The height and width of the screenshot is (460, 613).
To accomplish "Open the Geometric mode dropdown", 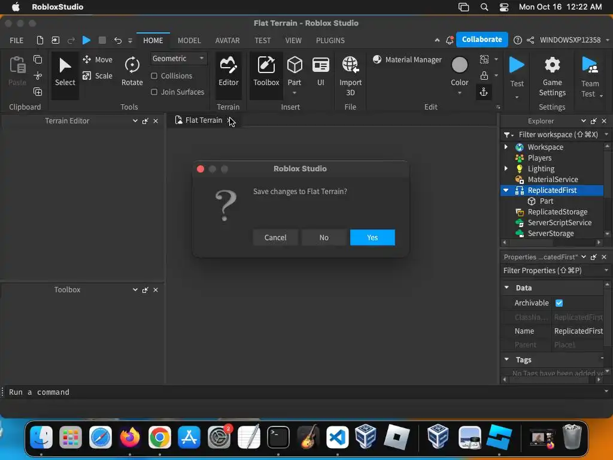I will coord(178,59).
